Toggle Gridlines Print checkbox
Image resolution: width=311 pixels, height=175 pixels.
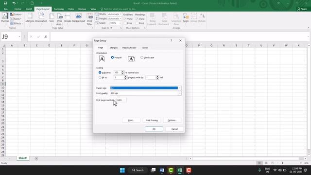click(125, 23)
